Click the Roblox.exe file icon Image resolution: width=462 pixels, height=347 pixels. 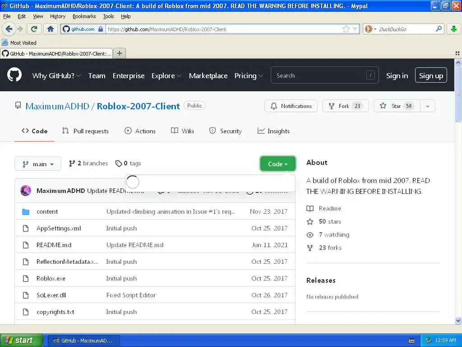[x=26, y=278]
